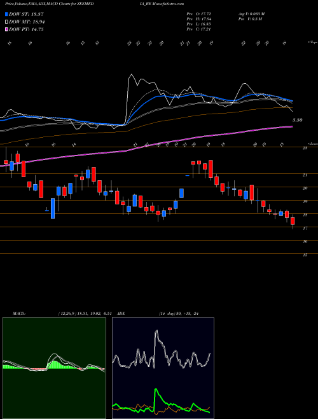Image resolution: width=318 pixels, height=419 pixels.
Task: Click the '(14 day) 30, +18, -24' ADX values
Action: (180, 314)
